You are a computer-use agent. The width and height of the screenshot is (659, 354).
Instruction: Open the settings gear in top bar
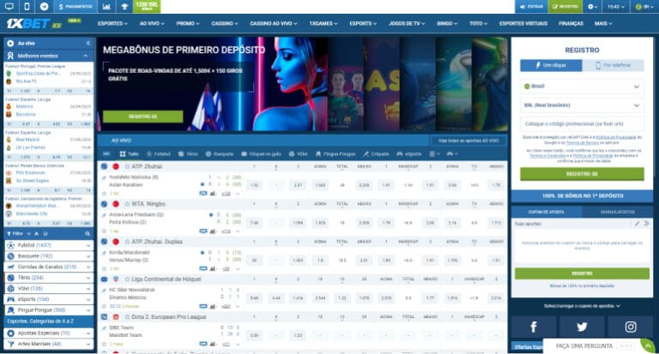pyautogui.click(x=592, y=6)
